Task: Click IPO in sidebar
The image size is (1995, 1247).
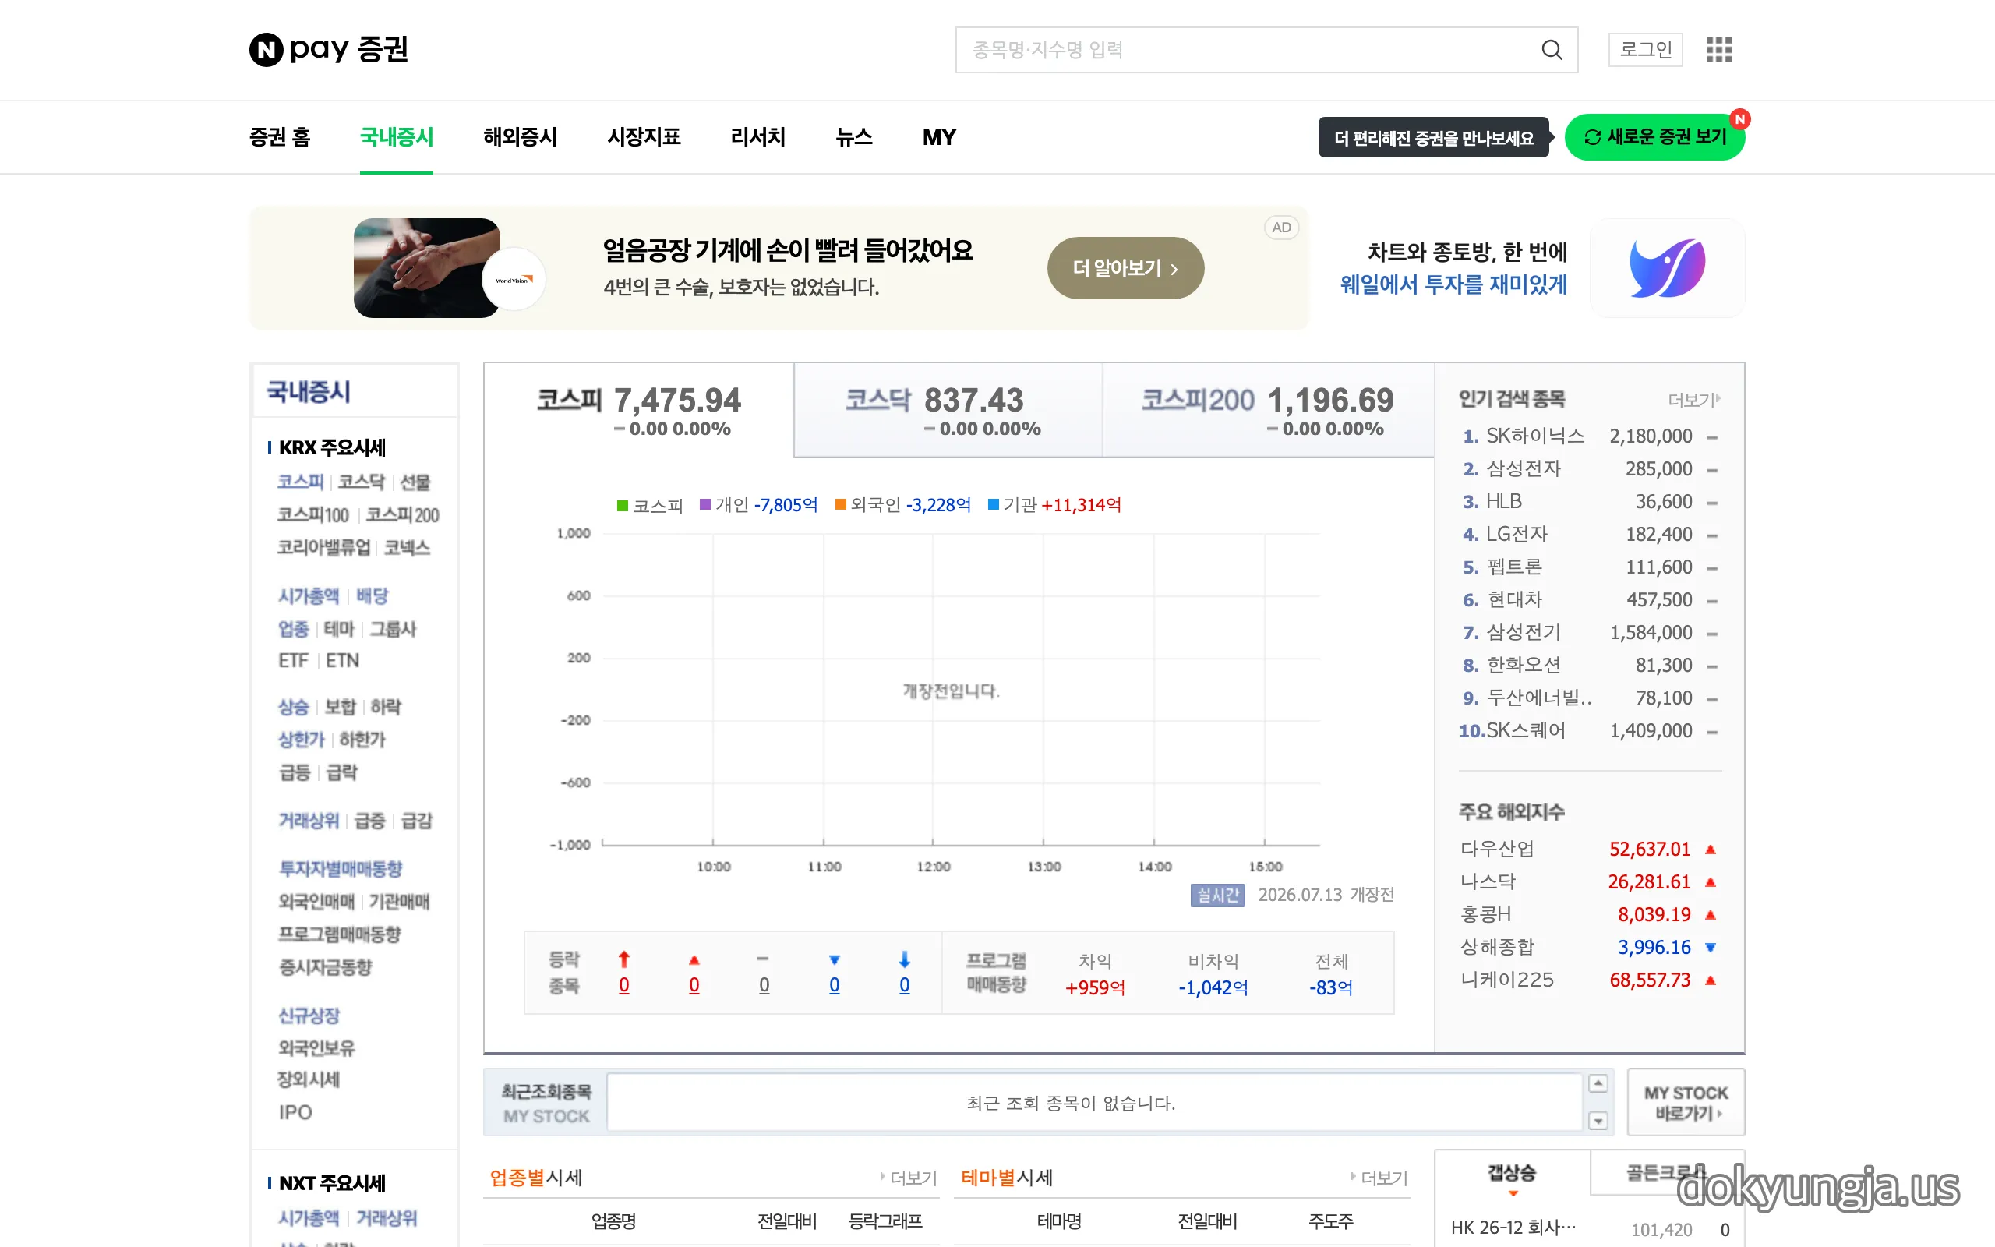Action: (x=295, y=1113)
